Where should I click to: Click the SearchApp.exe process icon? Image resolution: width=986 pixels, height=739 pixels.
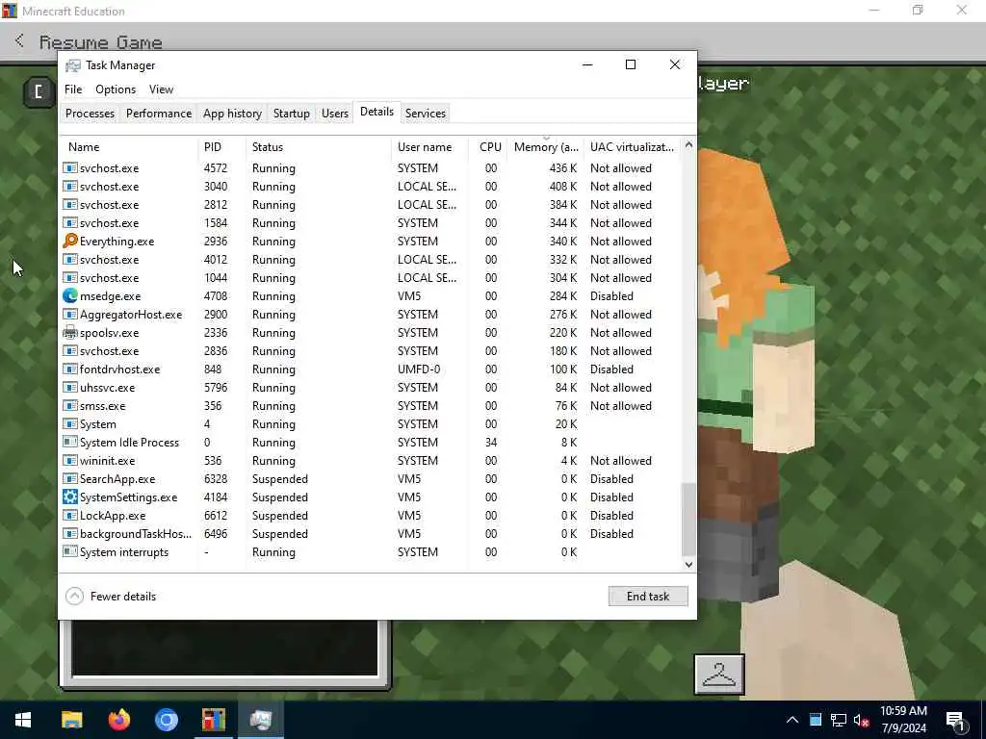(70, 479)
